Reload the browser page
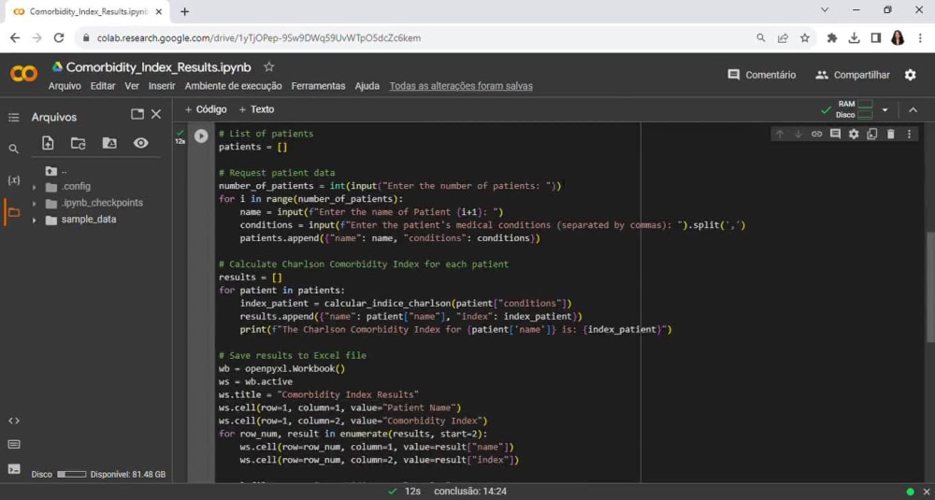This screenshot has height=500, width=935. (x=58, y=37)
